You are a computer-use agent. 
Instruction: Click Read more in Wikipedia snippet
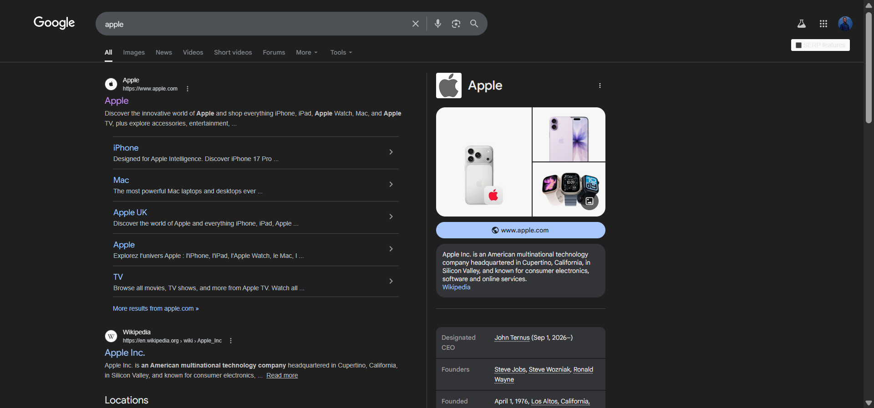click(282, 375)
